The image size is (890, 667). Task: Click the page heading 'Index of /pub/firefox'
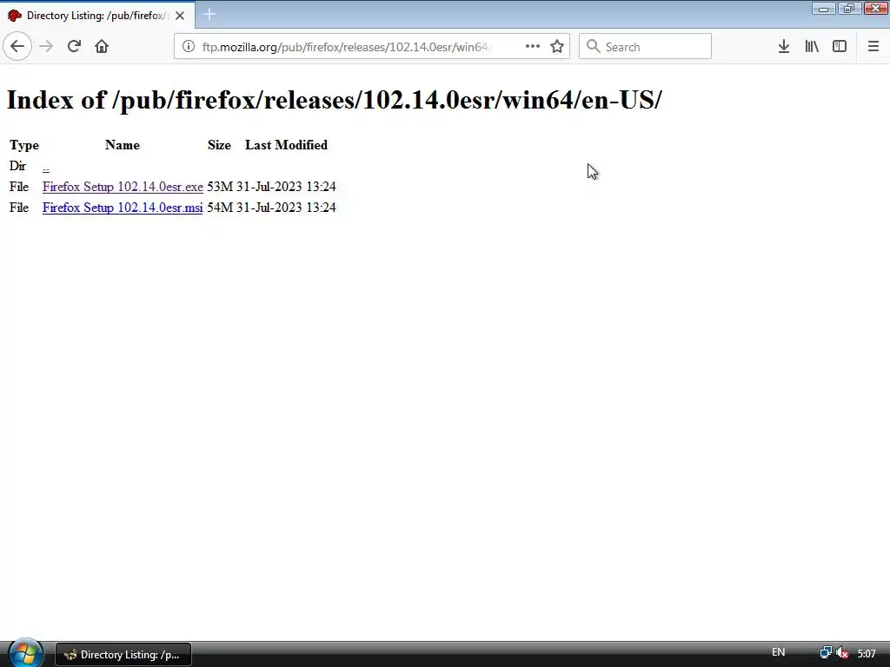tap(334, 100)
